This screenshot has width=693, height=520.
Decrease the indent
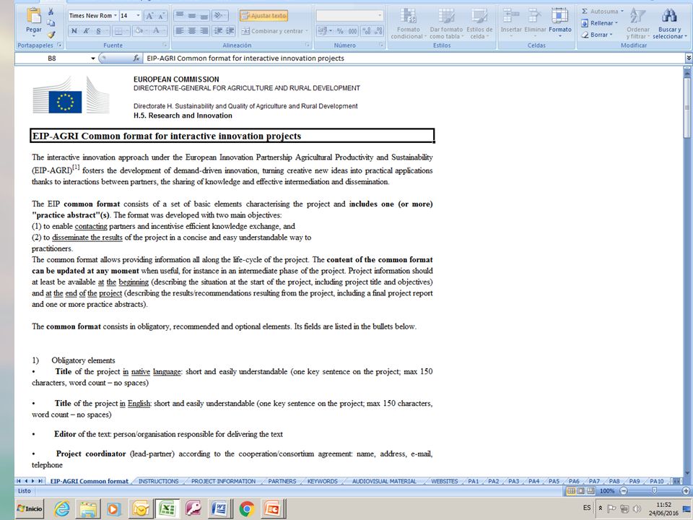(218, 31)
